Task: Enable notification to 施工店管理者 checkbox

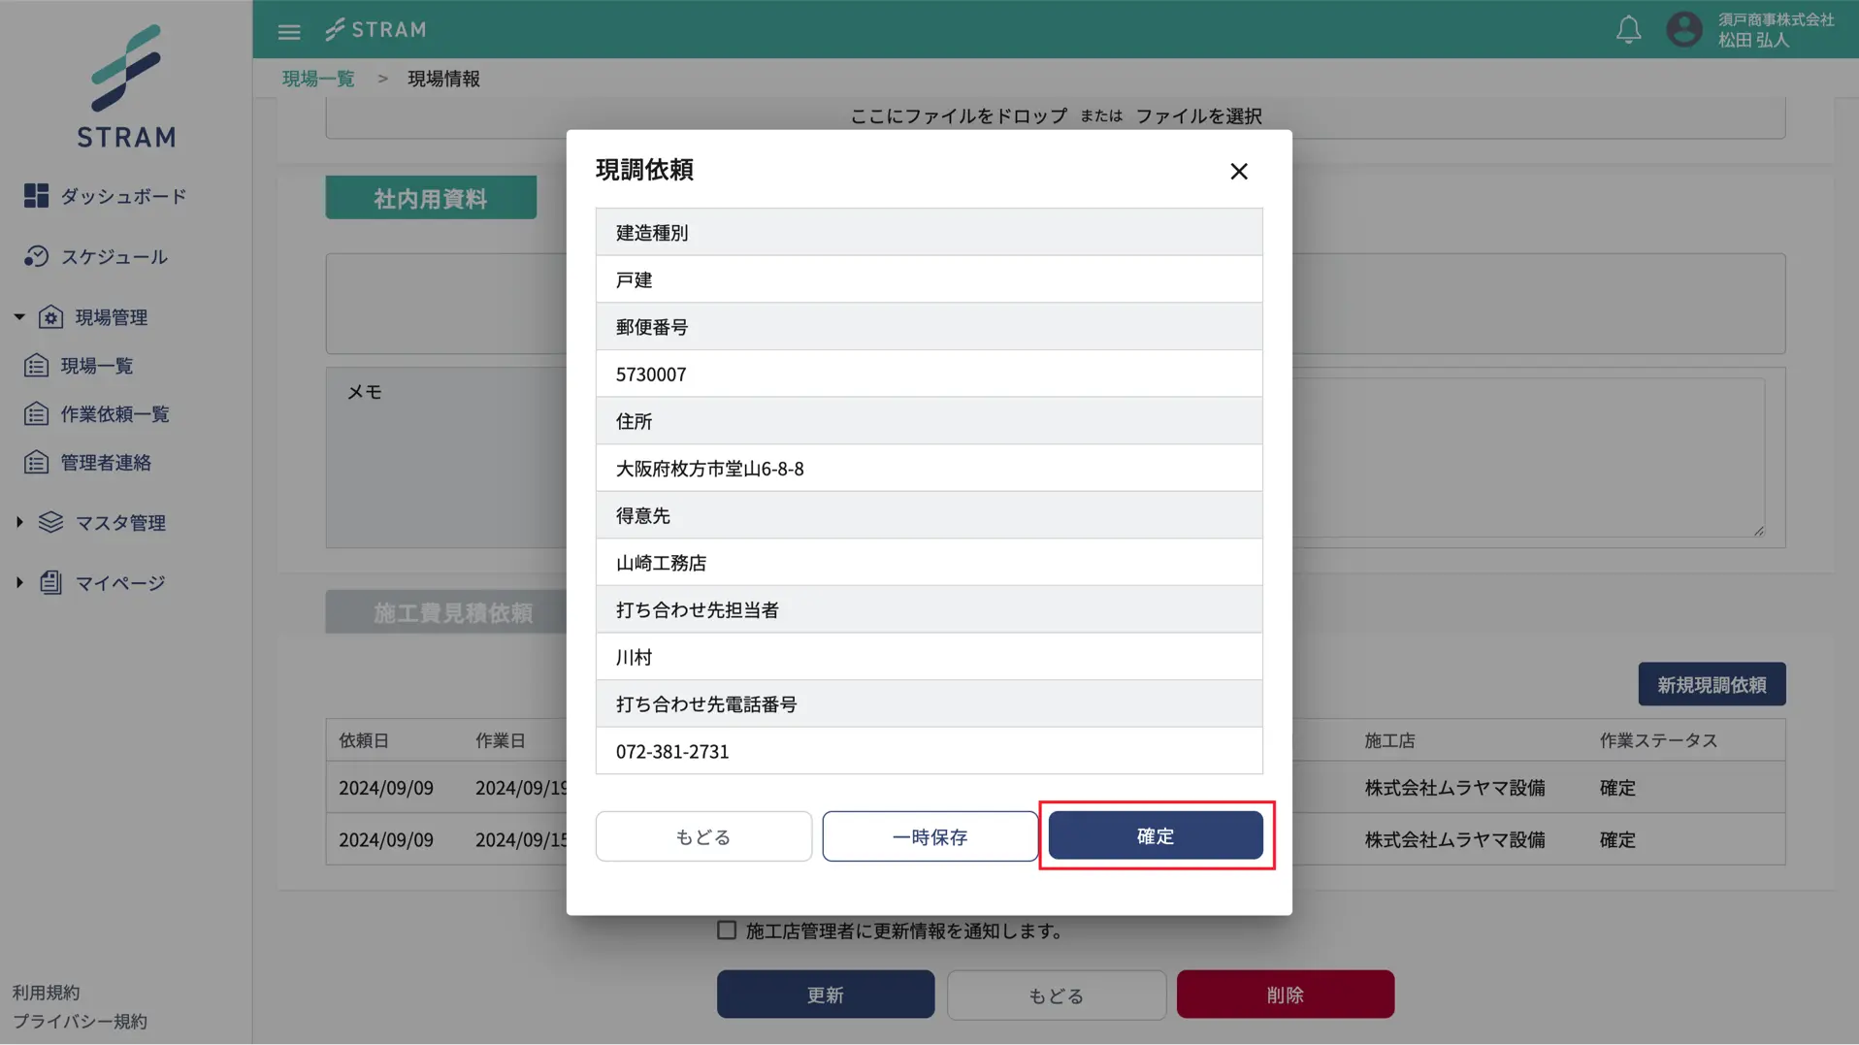Action: 727,930
